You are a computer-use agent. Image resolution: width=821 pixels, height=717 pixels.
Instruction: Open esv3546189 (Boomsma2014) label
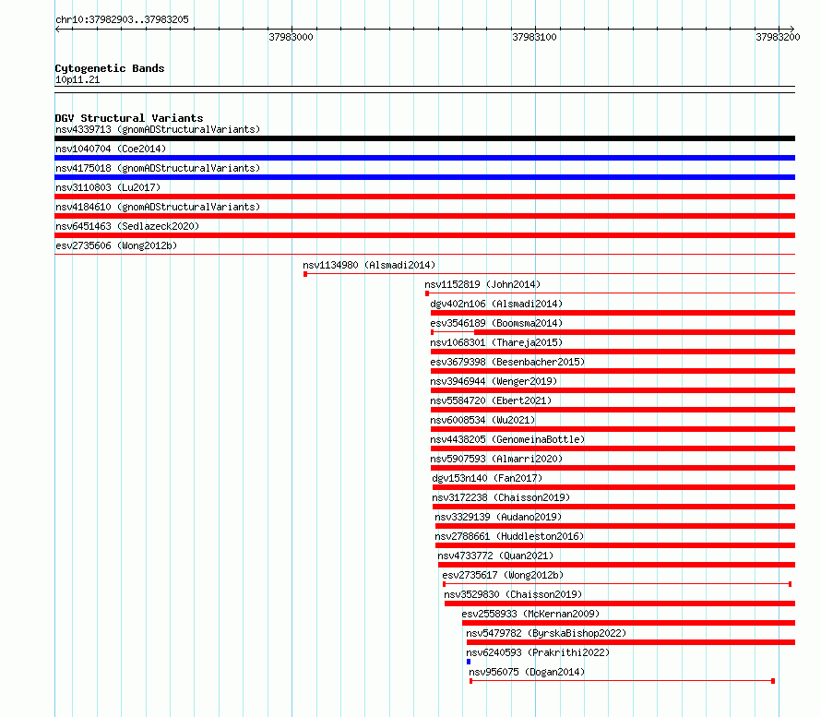pos(496,323)
